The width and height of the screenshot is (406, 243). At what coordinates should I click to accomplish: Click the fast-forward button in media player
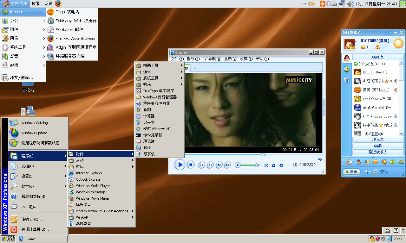pos(227,165)
